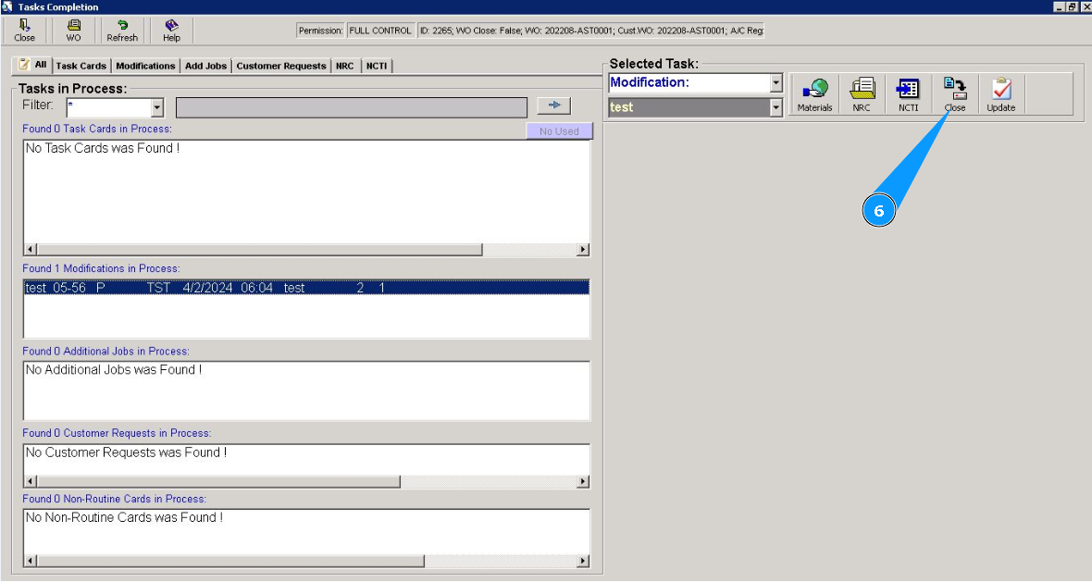
Task: Switch to the Modifications tab
Action: [145, 66]
